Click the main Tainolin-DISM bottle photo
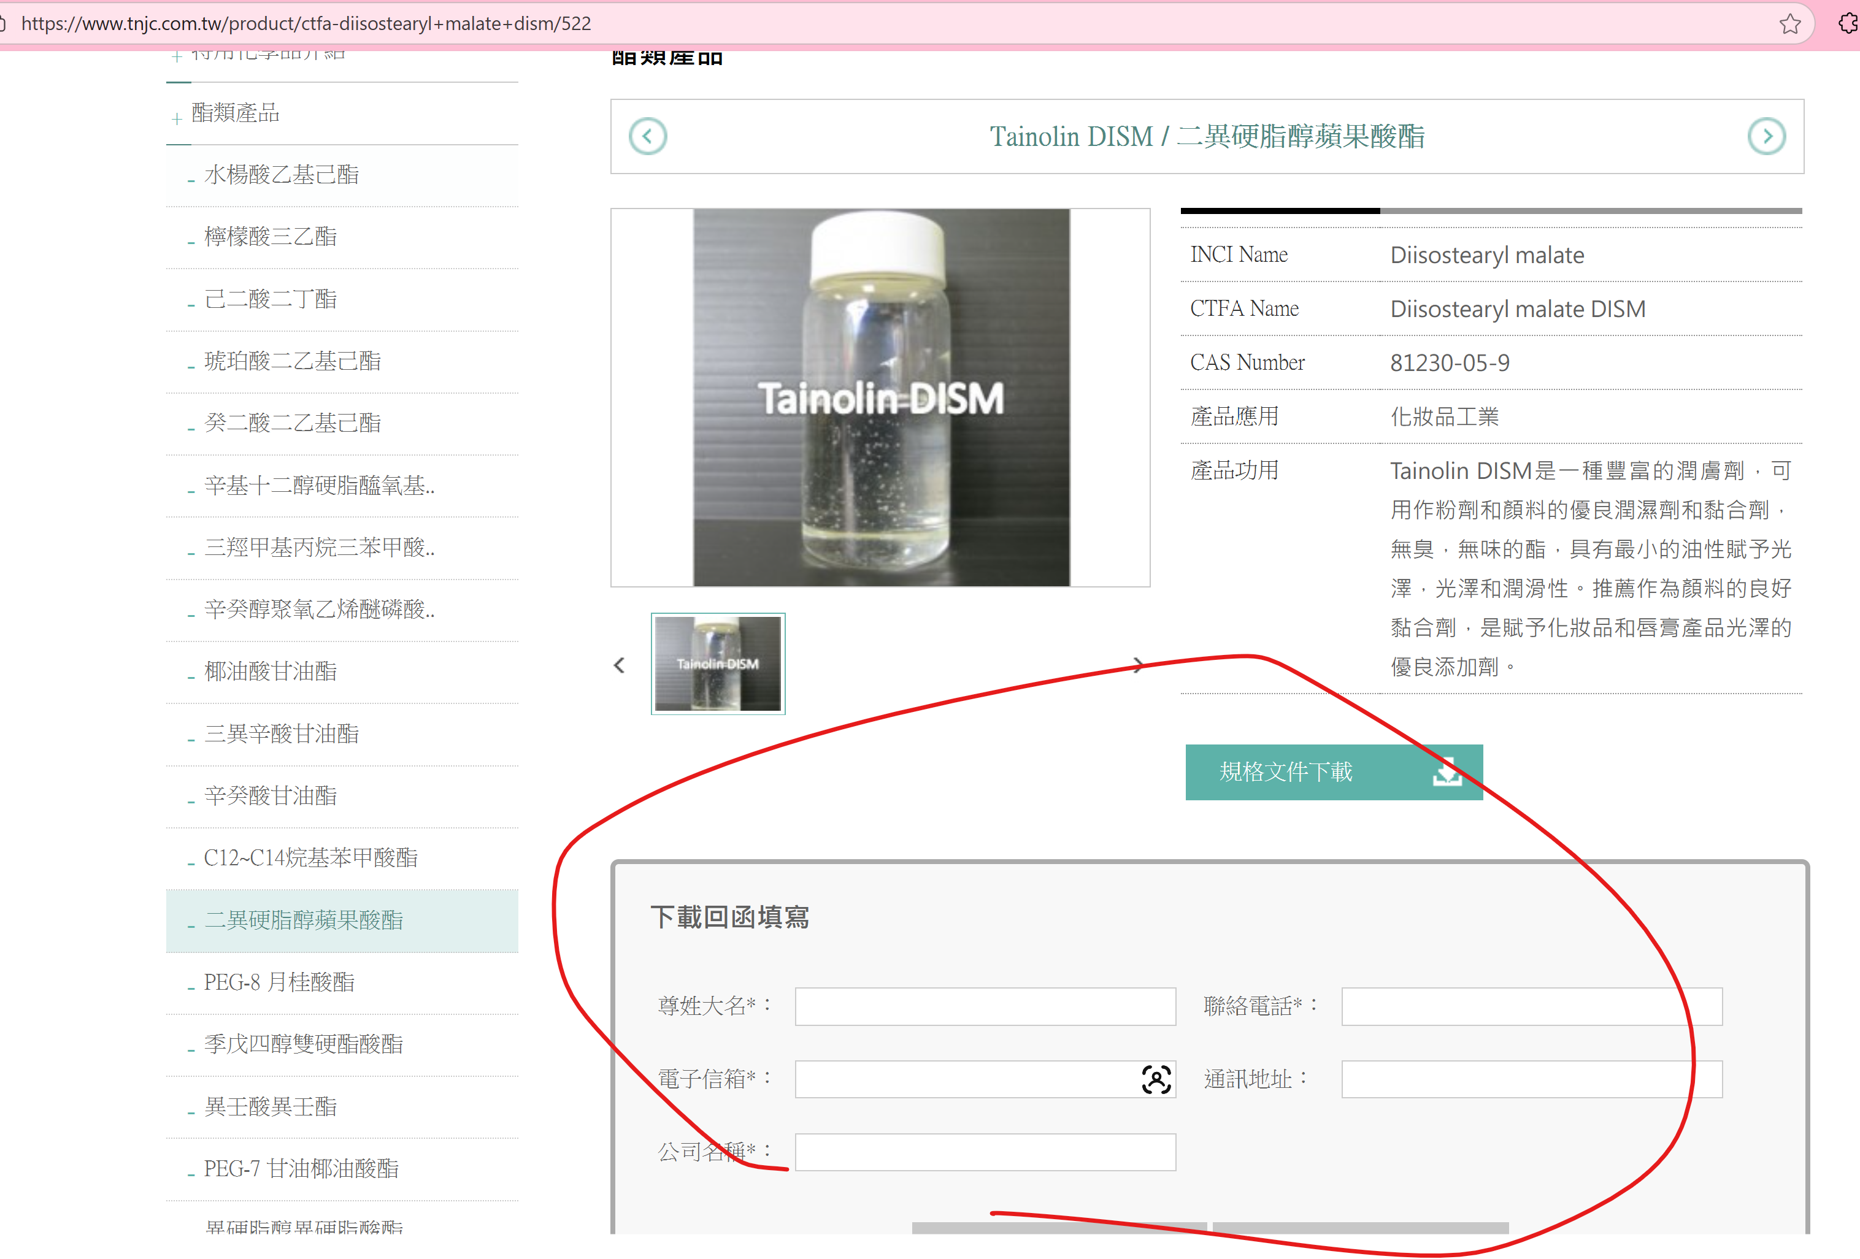The height and width of the screenshot is (1259, 1860). coord(880,397)
